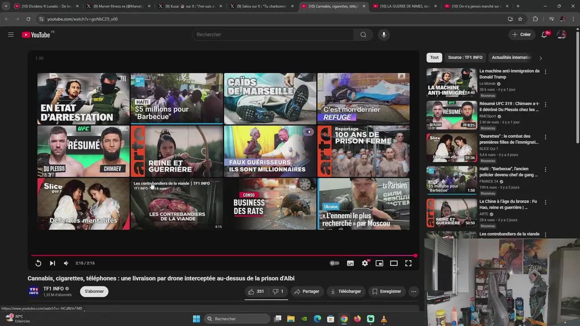Start voice search with the microphone
This screenshot has width=580, height=326.
[x=384, y=34]
